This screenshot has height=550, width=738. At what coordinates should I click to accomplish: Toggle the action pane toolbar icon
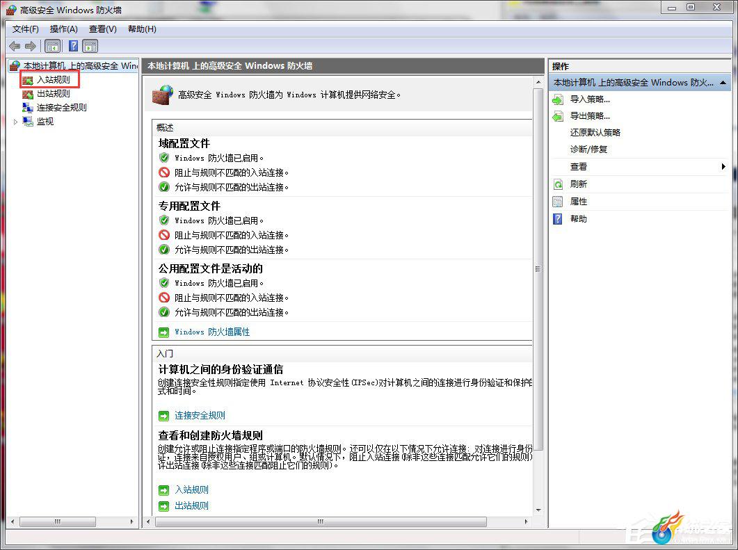[x=90, y=46]
